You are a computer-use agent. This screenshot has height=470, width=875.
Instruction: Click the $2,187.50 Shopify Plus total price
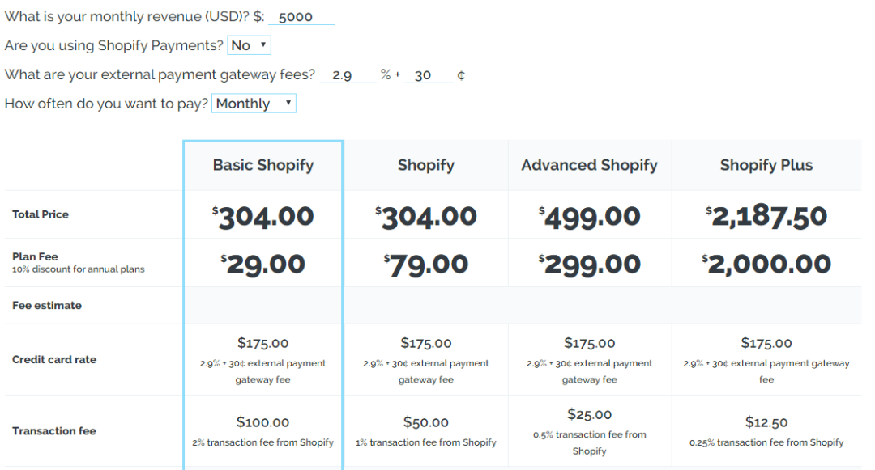(x=766, y=216)
